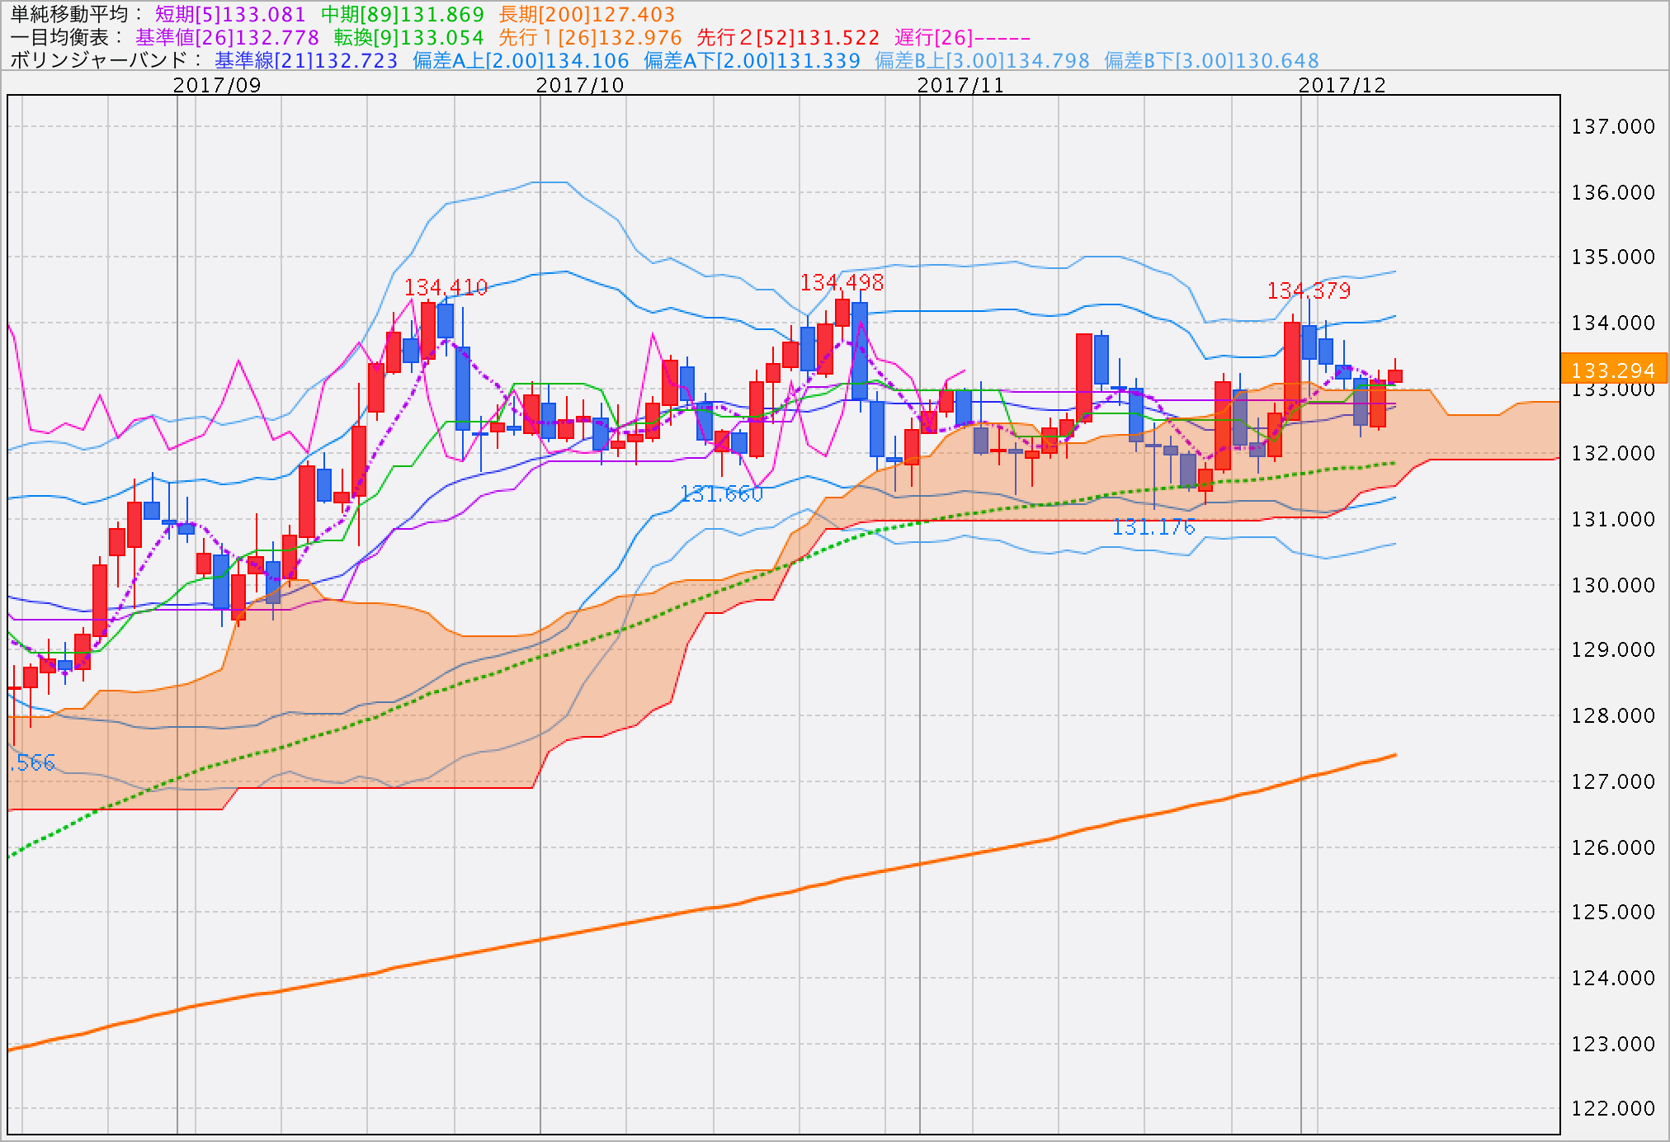
Task: Click the 基準値[26]132.778 legend entry
Action: pos(227,37)
